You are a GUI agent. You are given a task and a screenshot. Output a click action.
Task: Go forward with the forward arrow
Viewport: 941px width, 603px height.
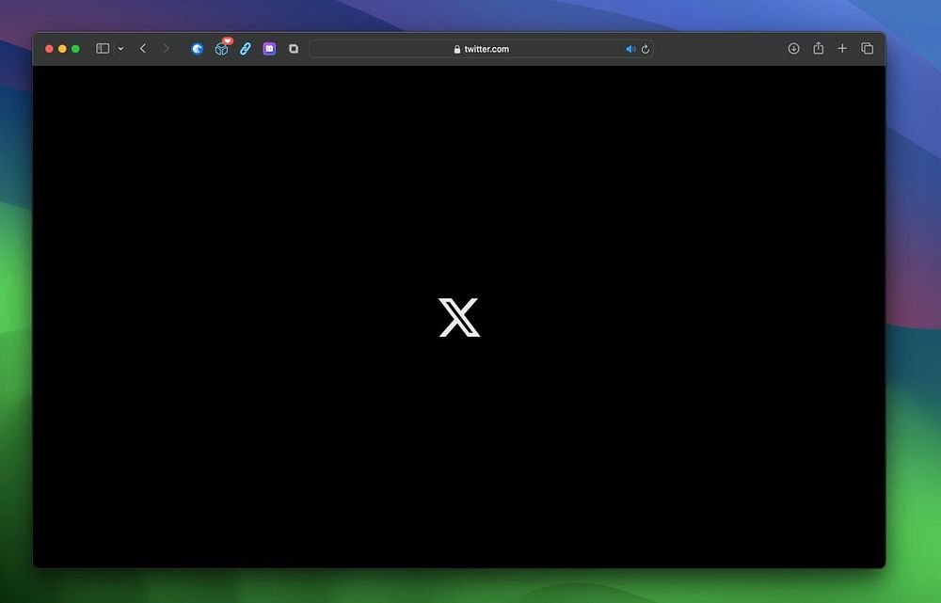[x=167, y=49]
